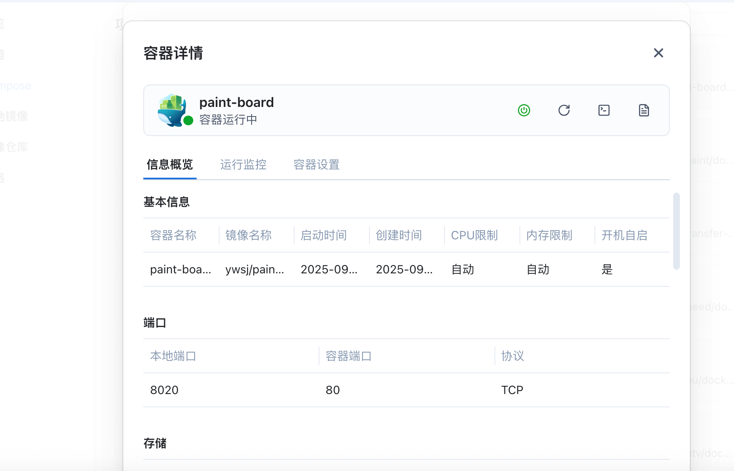734x471 pixels.
Task: Click the container port value 80
Action: click(x=332, y=390)
